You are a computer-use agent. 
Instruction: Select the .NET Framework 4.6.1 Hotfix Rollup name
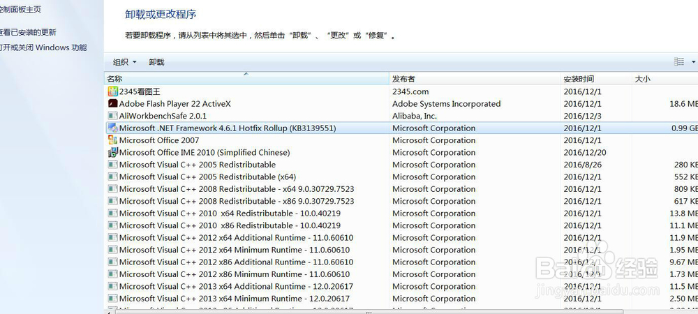point(228,128)
